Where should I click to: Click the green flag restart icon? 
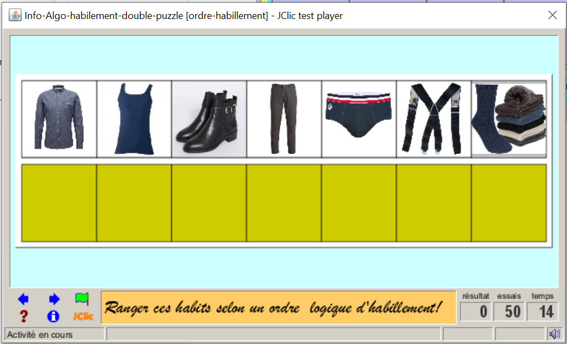pyautogui.click(x=82, y=299)
